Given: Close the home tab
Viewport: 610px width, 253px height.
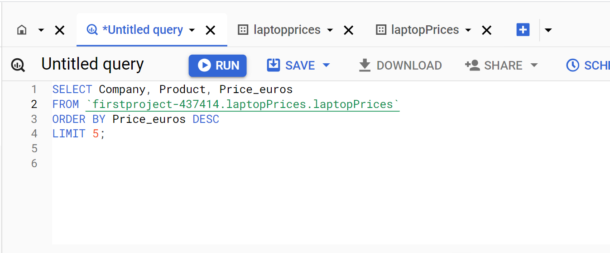Looking at the screenshot, I should click(x=60, y=30).
